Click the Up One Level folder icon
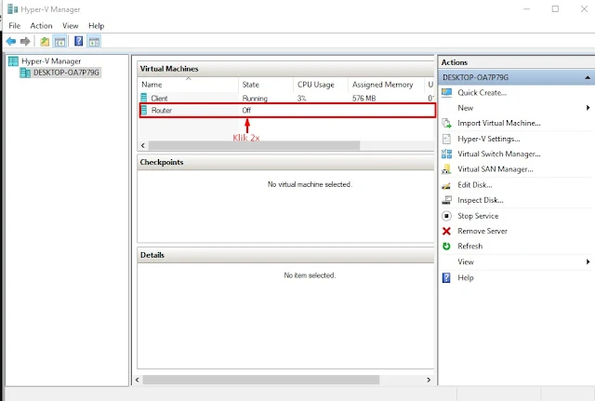 click(45, 41)
